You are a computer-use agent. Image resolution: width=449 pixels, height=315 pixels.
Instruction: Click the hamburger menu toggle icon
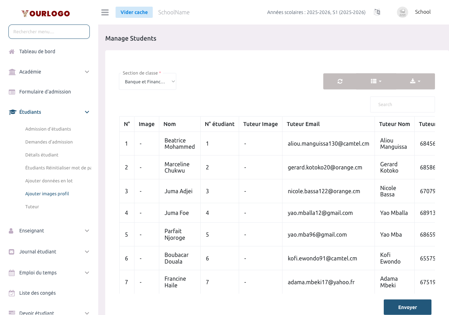[105, 12]
